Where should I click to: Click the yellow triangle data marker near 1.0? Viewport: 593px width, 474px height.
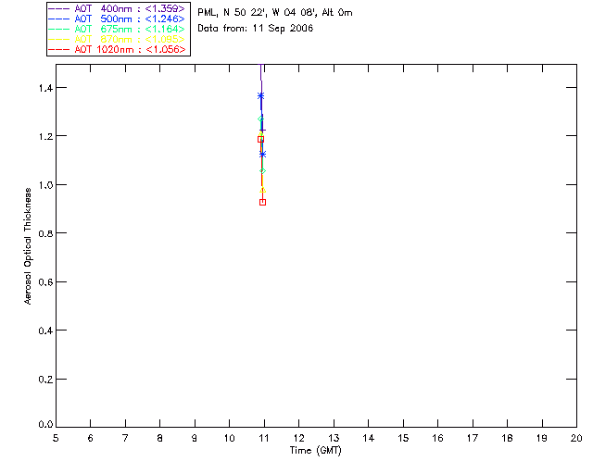pyautogui.click(x=262, y=190)
